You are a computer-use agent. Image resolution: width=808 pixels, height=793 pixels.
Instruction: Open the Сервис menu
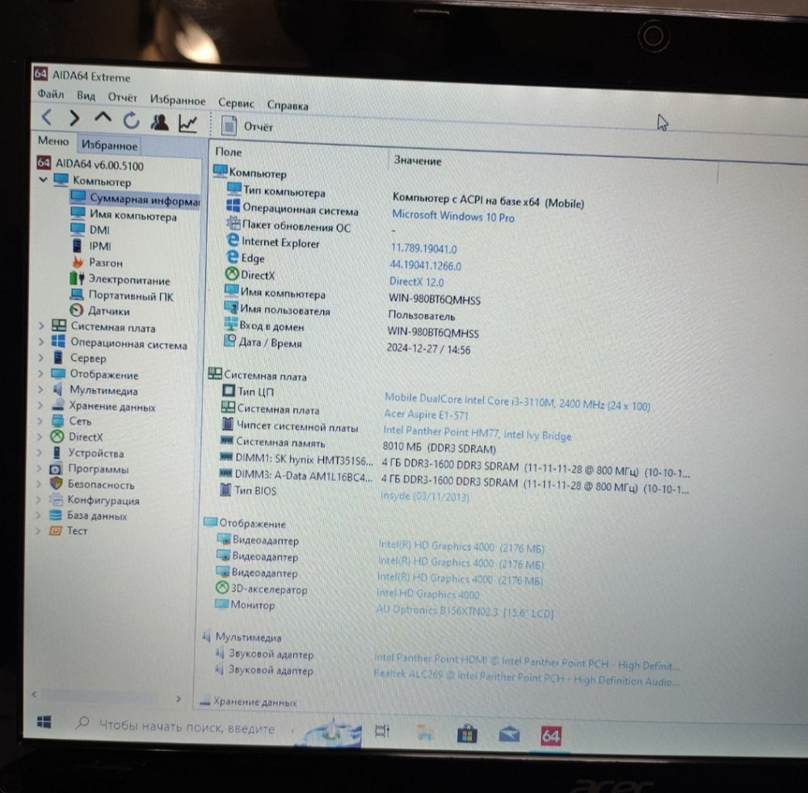[x=235, y=103]
